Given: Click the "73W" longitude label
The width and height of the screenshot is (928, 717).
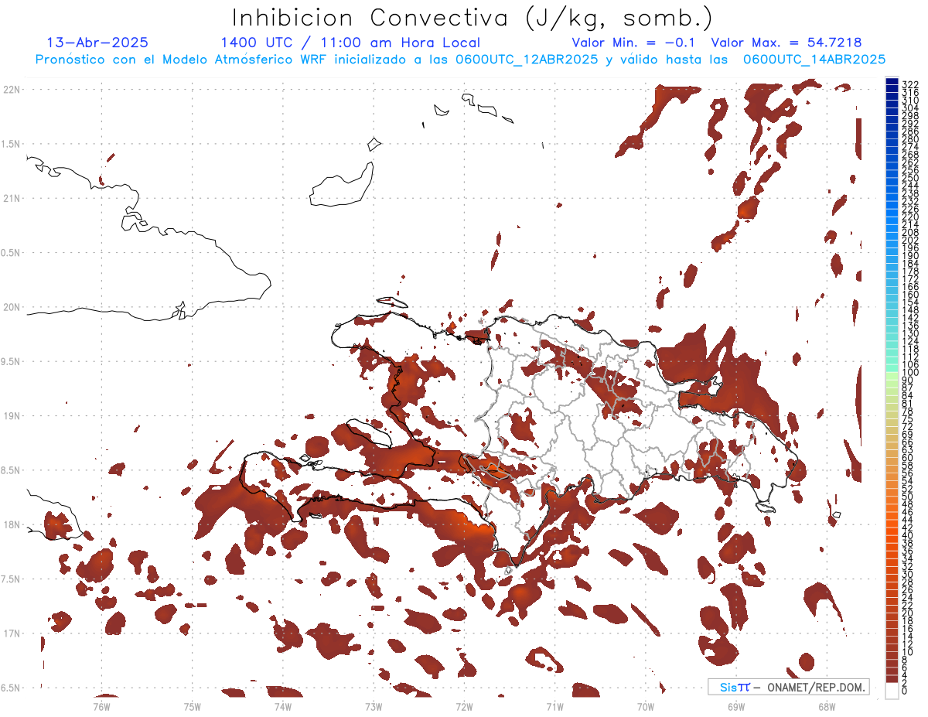Looking at the screenshot, I should tap(374, 705).
